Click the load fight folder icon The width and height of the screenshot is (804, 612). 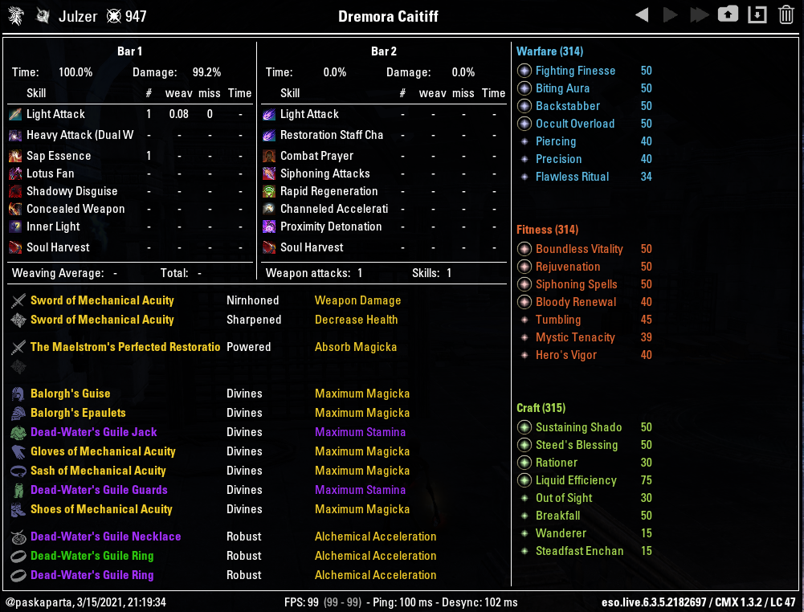[x=728, y=14]
